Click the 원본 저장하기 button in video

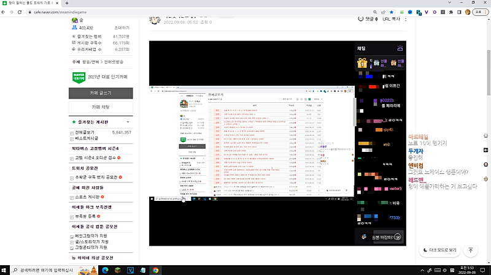tap(387, 237)
